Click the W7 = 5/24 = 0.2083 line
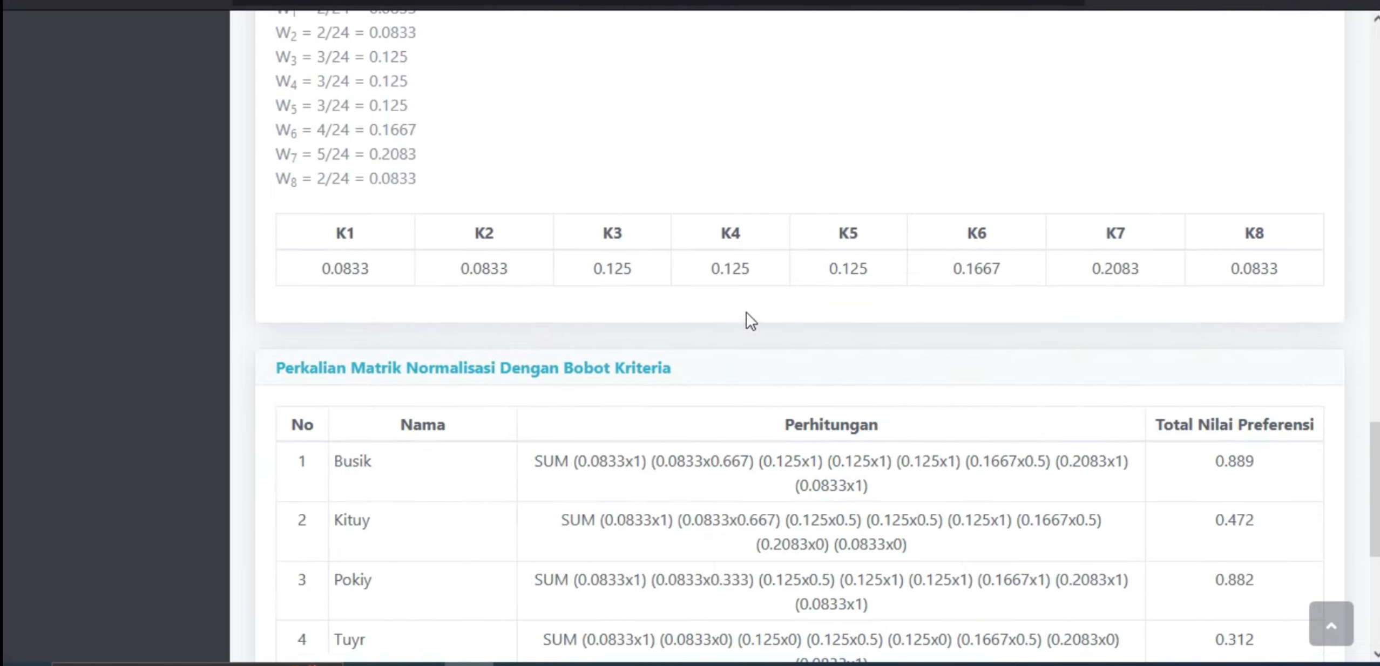This screenshot has width=1380, height=666. click(346, 154)
